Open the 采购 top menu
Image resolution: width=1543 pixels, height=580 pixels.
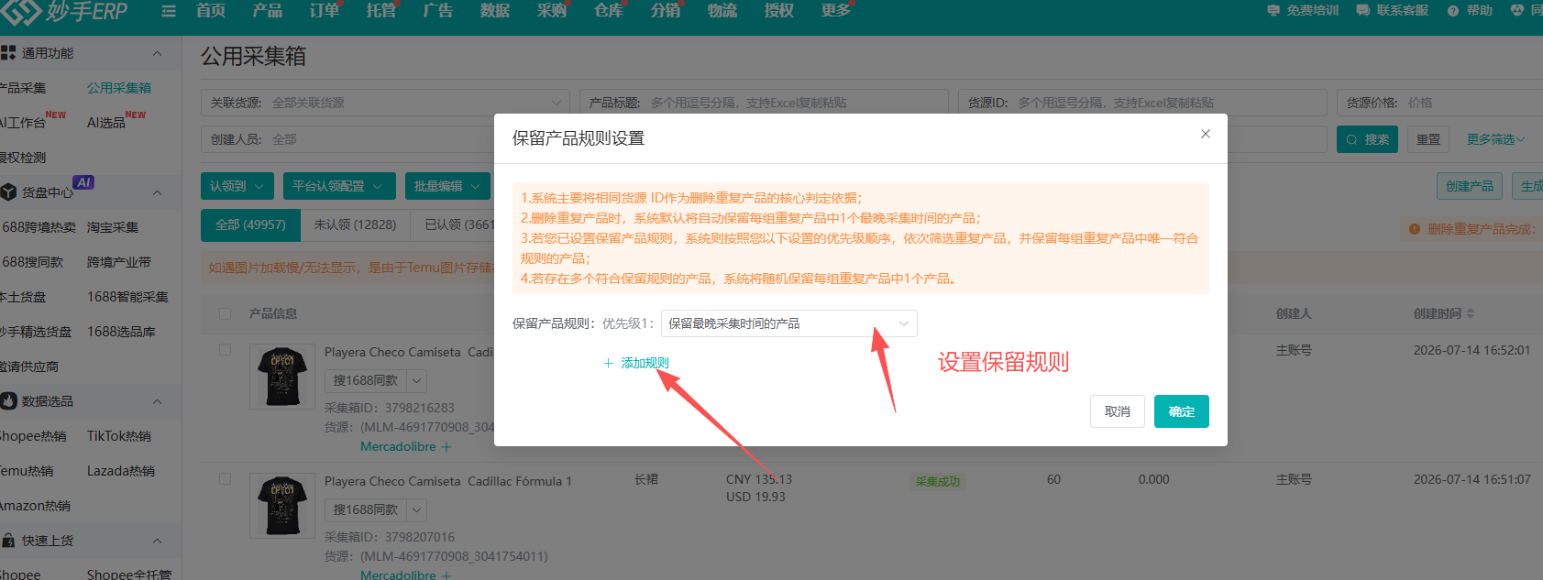tap(552, 11)
